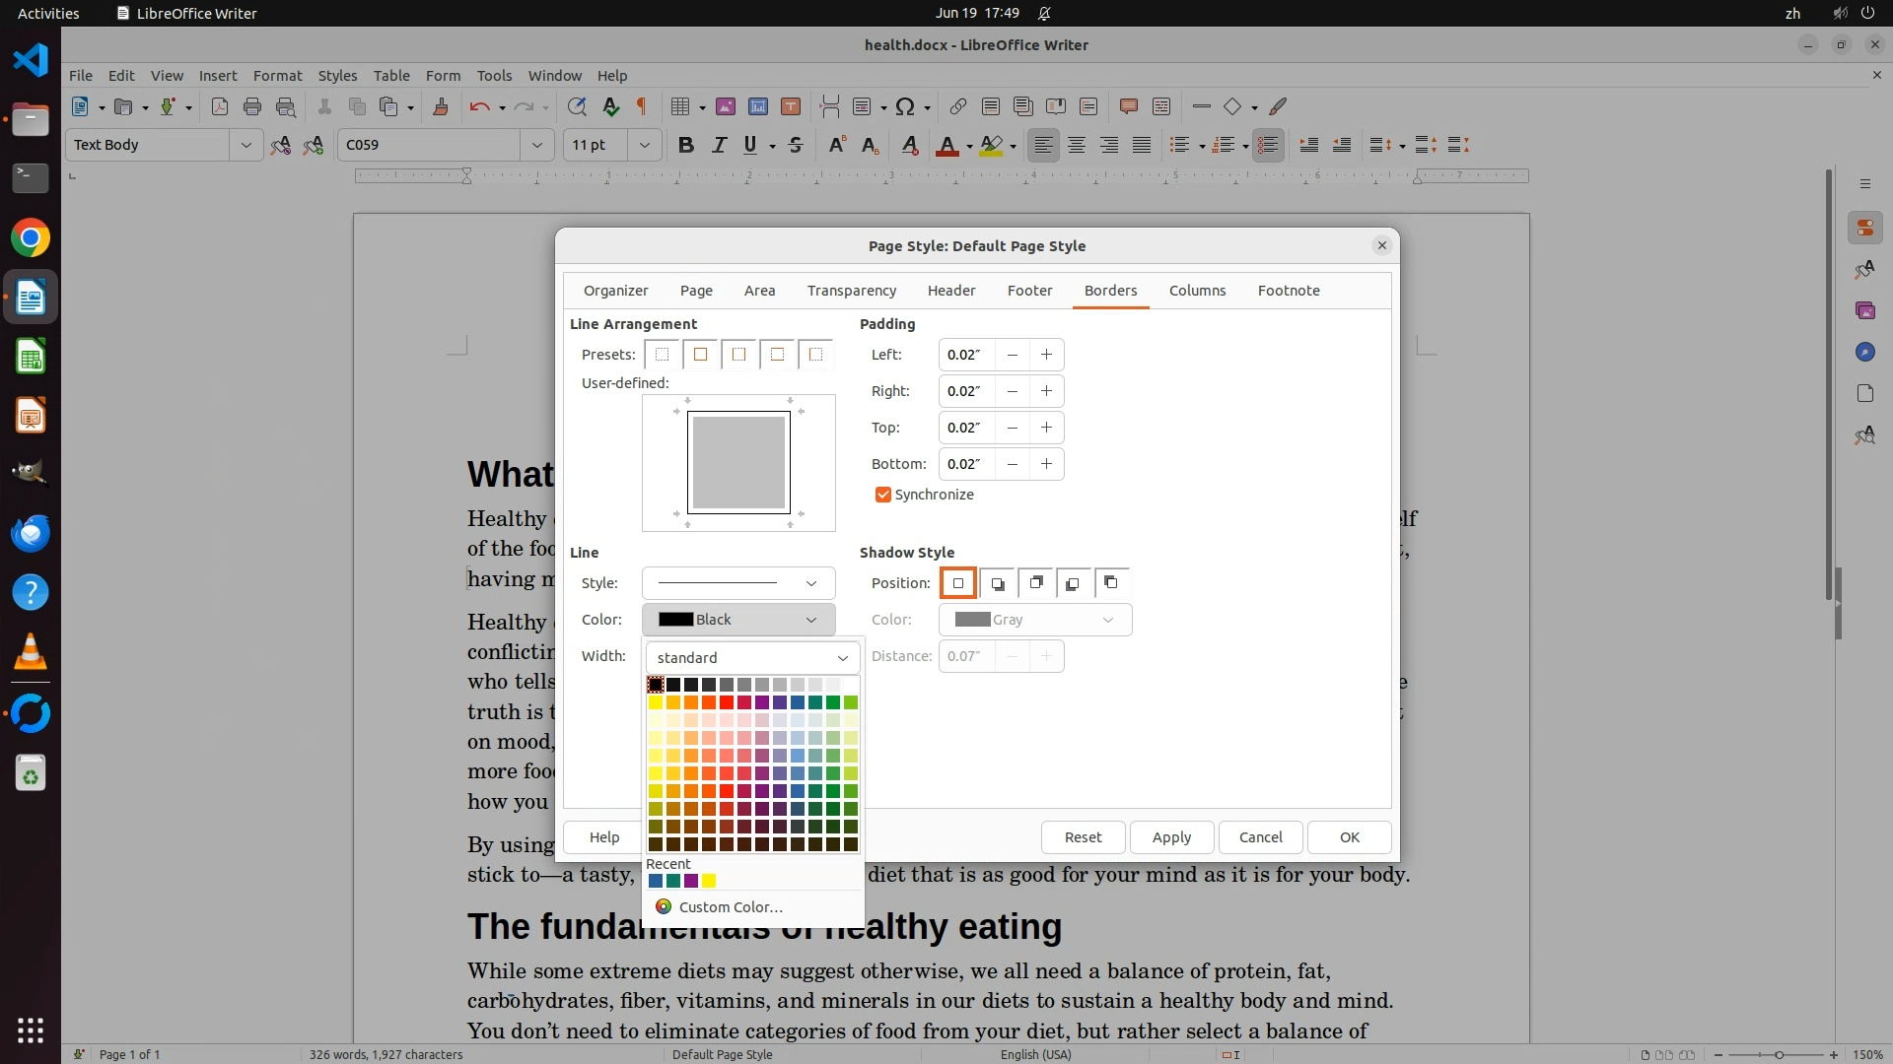This screenshot has width=1893, height=1064.
Task: Click the Insert Hyperlink toolbar icon
Action: (x=957, y=106)
